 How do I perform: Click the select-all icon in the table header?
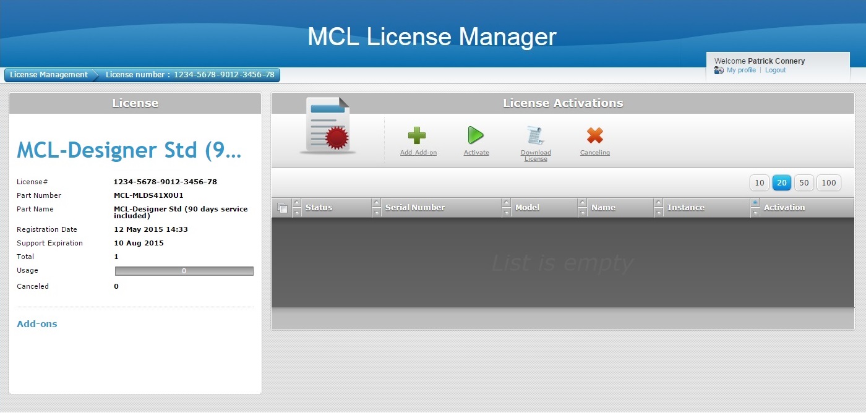[282, 208]
